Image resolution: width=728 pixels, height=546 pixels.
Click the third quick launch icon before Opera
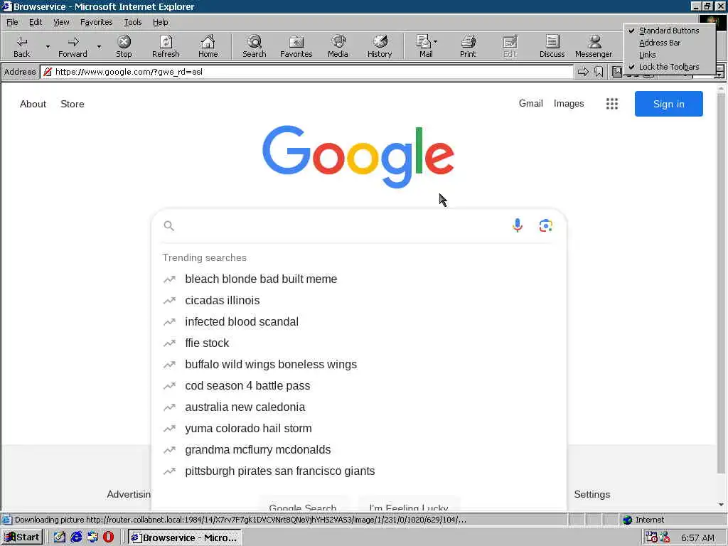pyautogui.click(x=92, y=537)
